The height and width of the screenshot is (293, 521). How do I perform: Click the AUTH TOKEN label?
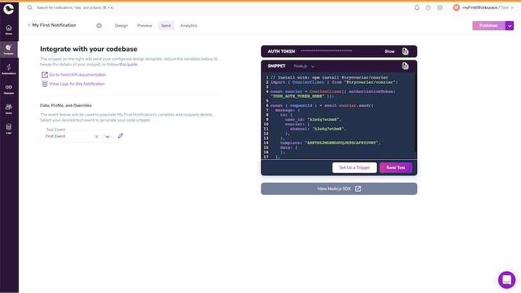[x=281, y=51]
